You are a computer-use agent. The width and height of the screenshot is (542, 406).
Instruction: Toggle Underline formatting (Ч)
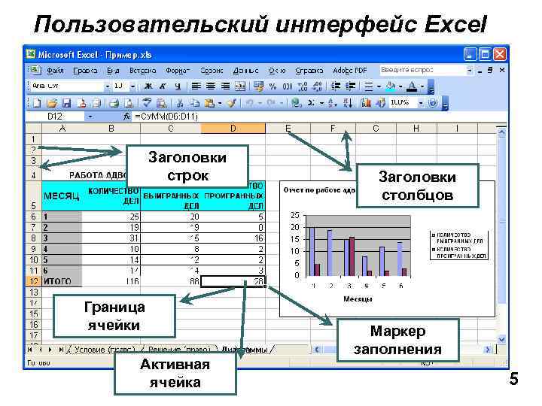tap(178, 86)
